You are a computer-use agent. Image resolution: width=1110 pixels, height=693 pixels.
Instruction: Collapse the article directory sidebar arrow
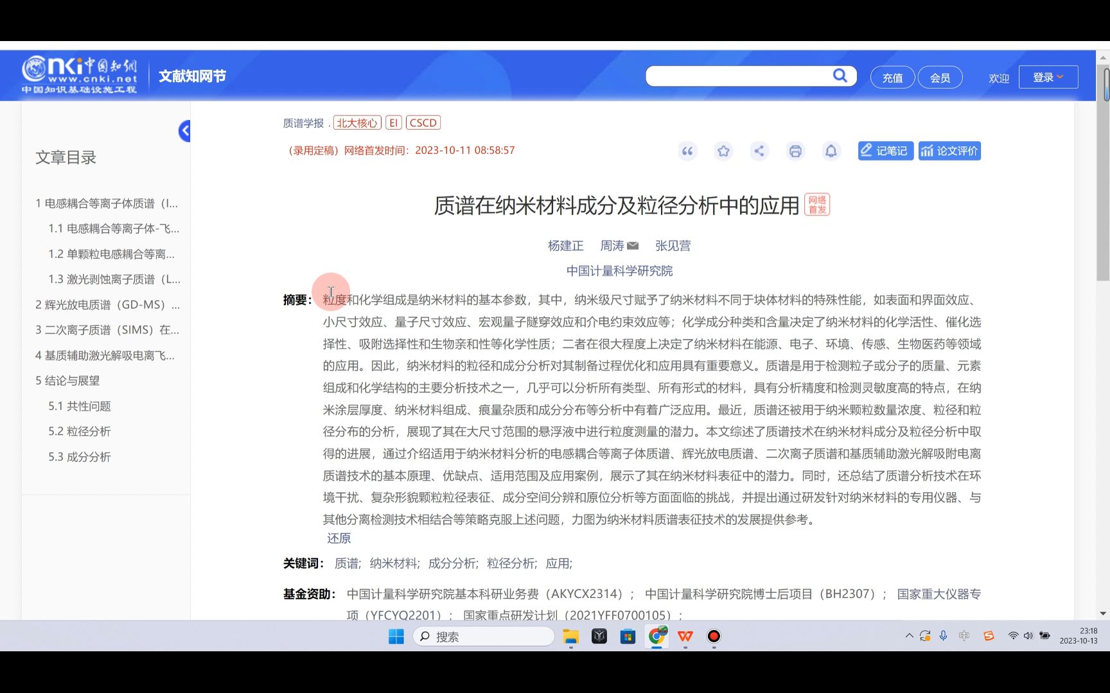coord(184,131)
